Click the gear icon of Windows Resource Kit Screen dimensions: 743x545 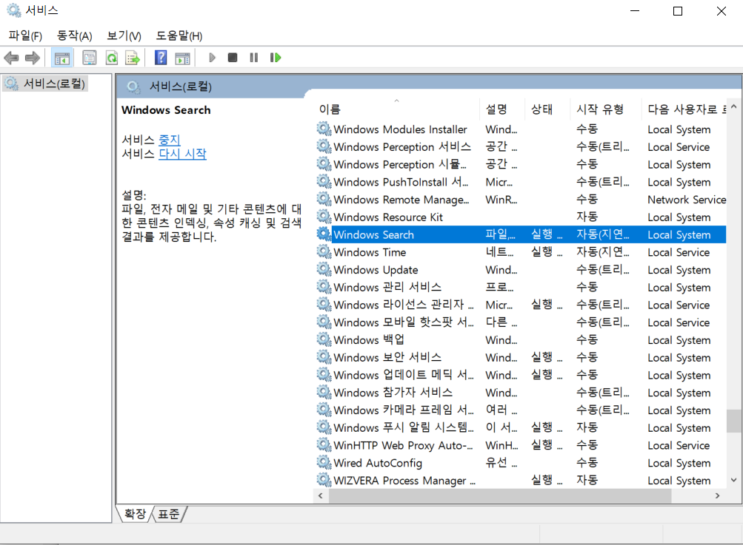tap(324, 217)
